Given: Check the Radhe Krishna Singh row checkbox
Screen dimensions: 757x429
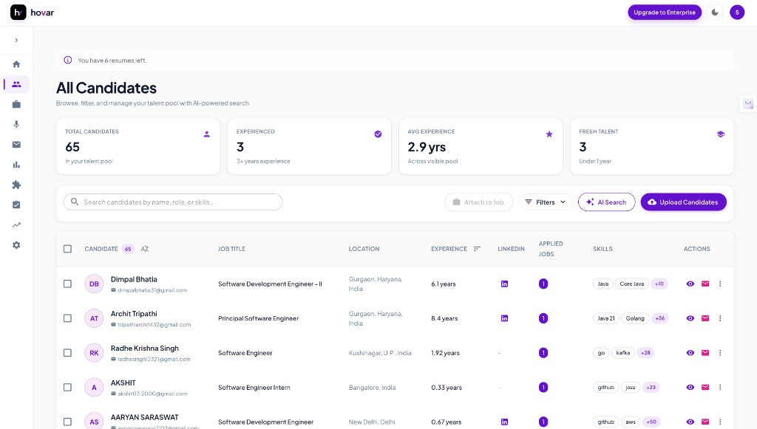Looking at the screenshot, I should coord(67,353).
